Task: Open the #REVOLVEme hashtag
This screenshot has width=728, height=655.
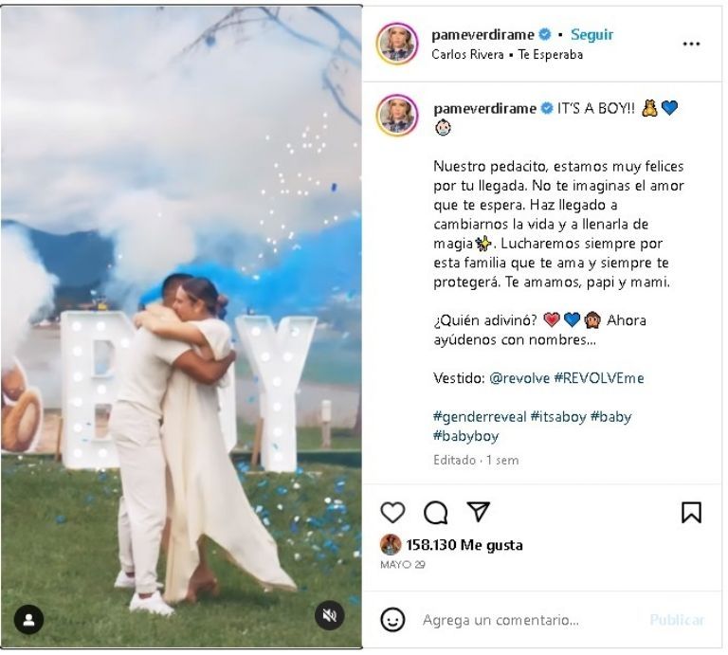Action: (599, 378)
